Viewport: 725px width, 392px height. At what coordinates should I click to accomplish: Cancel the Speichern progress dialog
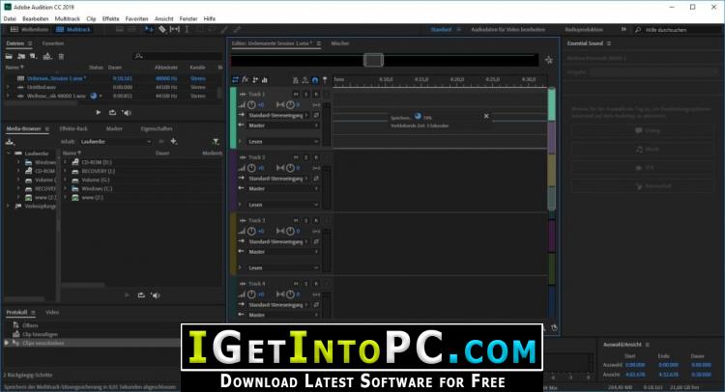pos(486,117)
